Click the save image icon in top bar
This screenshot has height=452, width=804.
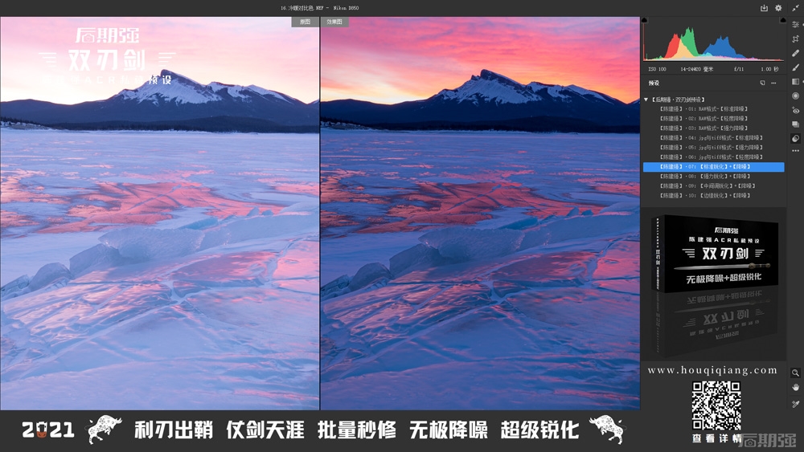tap(764, 8)
